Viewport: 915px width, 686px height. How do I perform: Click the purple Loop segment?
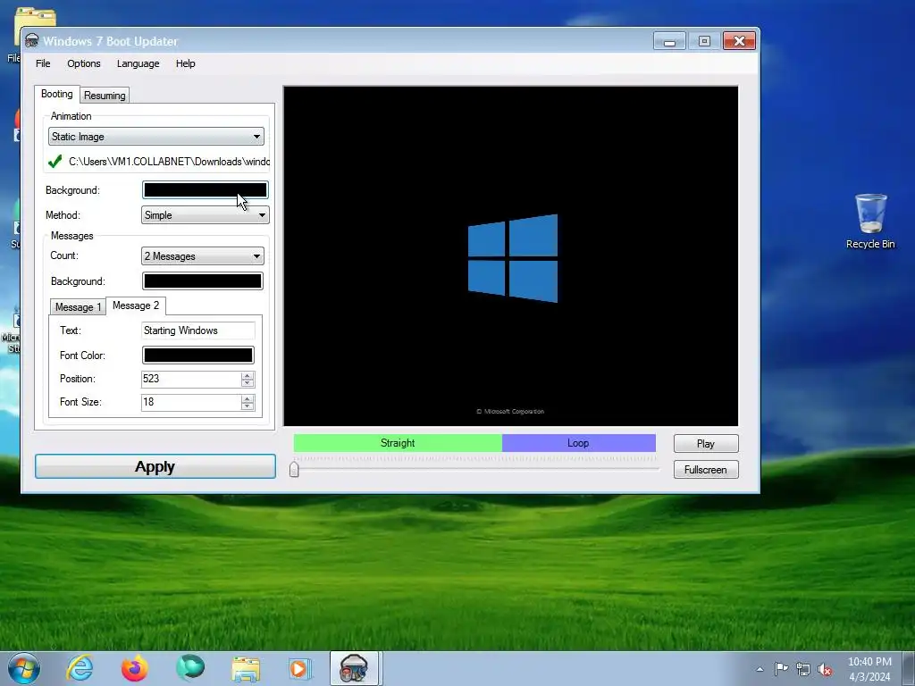tap(579, 443)
